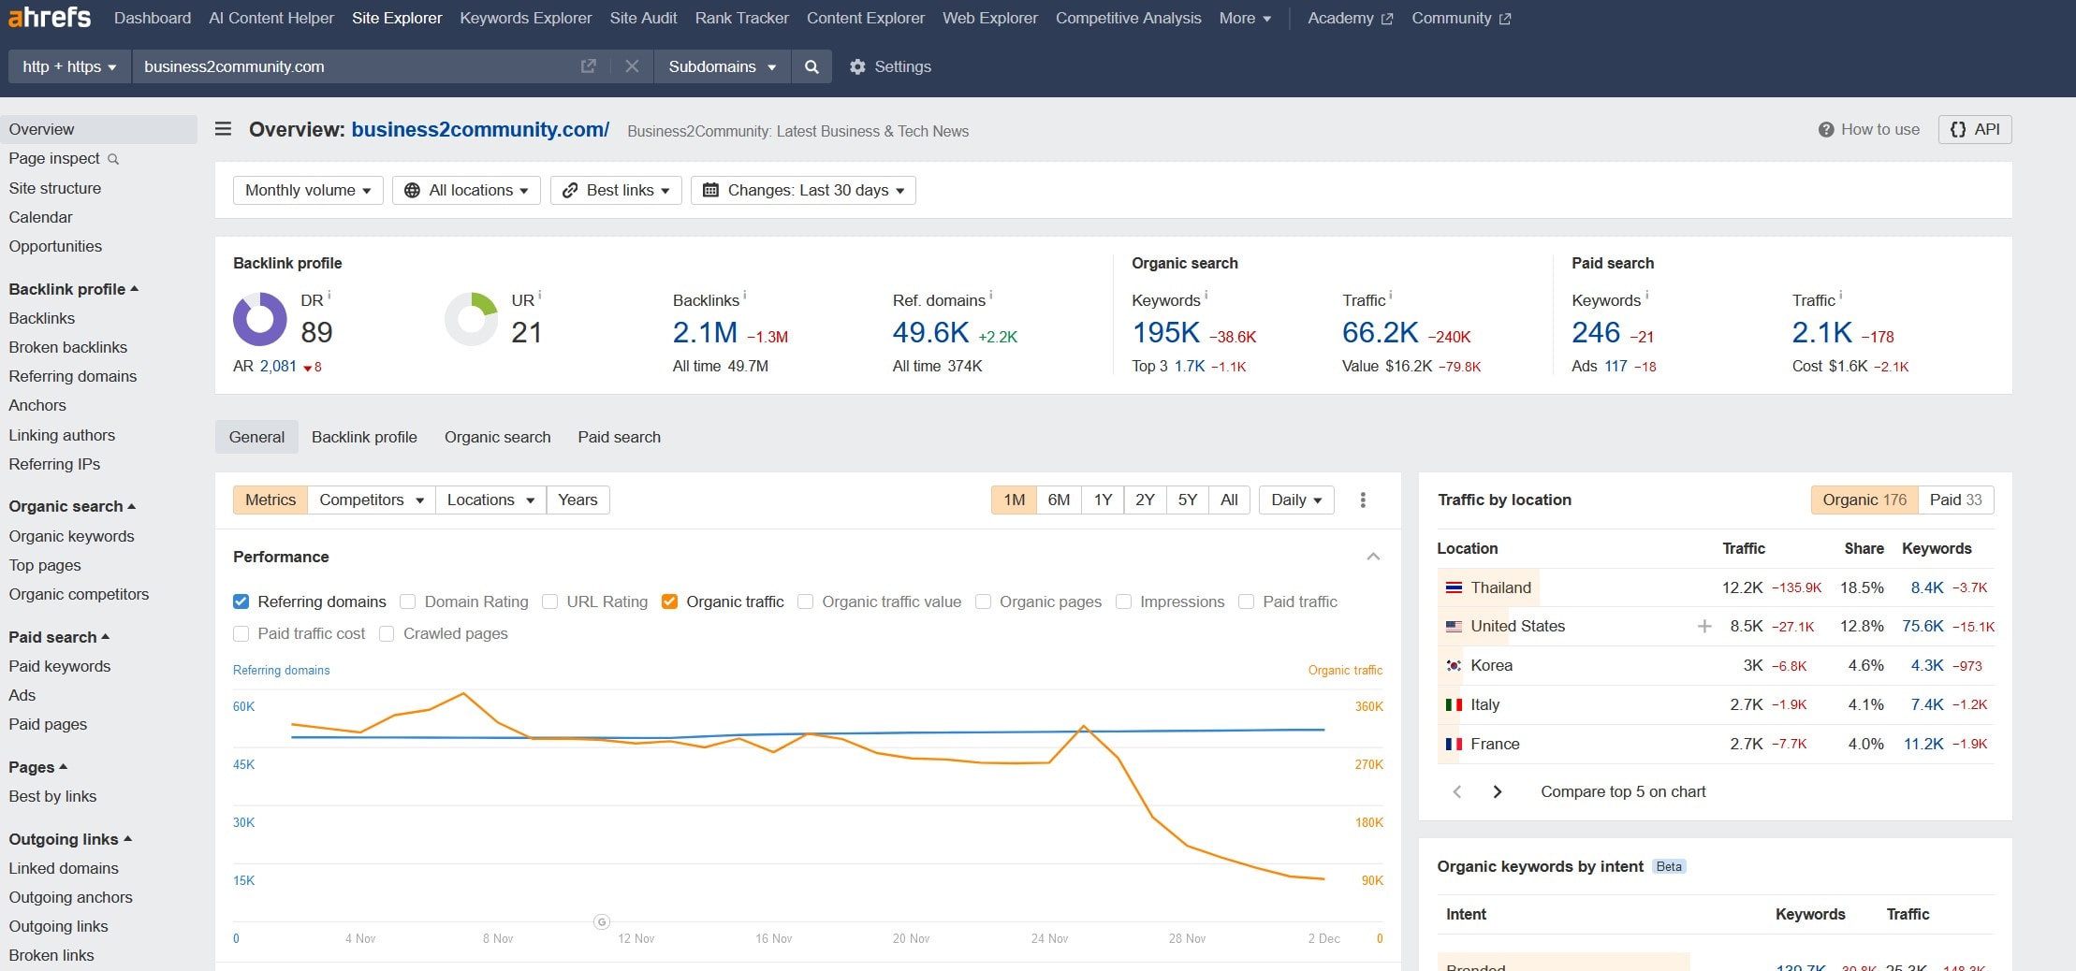Click the magnifier search button
The height and width of the screenshot is (971, 2076).
811,66
